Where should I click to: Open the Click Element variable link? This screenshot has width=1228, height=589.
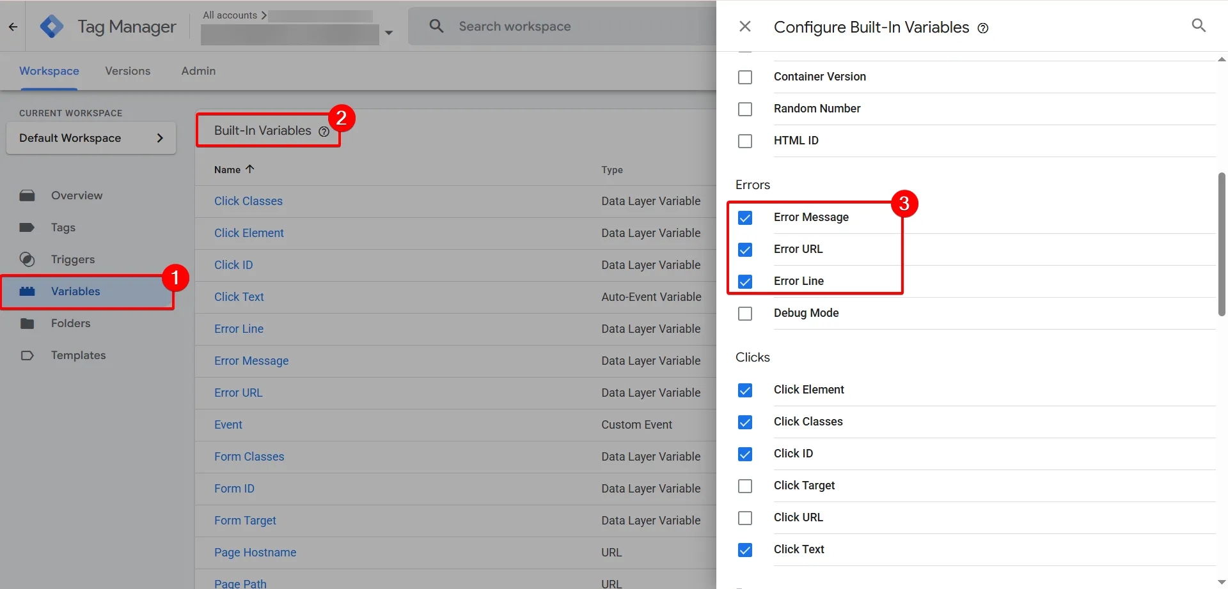click(249, 233)
